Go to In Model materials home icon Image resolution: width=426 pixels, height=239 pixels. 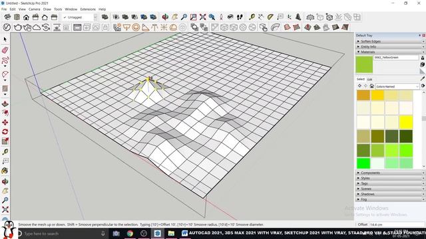(372, 86)
